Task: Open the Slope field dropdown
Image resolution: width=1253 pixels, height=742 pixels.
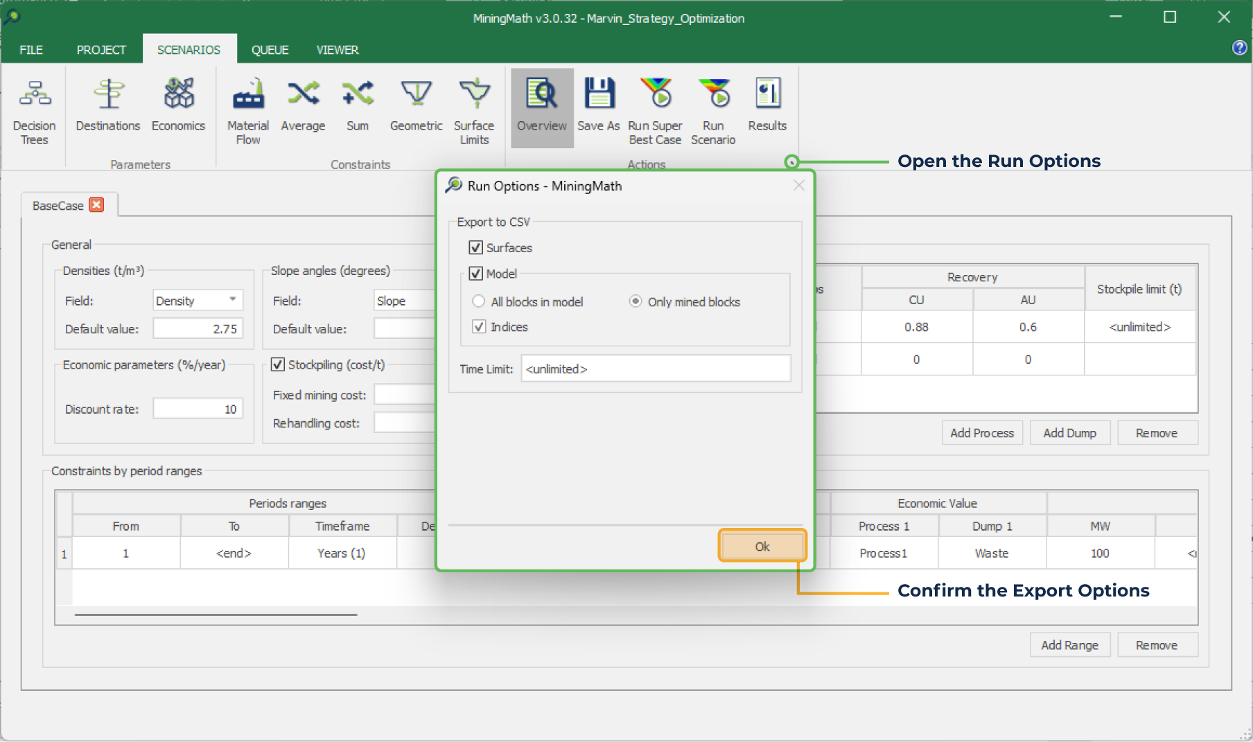Action: pos(405,301)
